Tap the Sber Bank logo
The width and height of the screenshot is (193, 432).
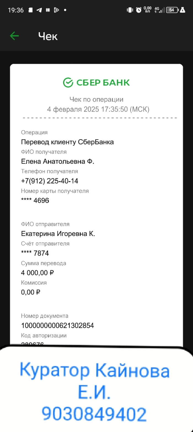96,82
